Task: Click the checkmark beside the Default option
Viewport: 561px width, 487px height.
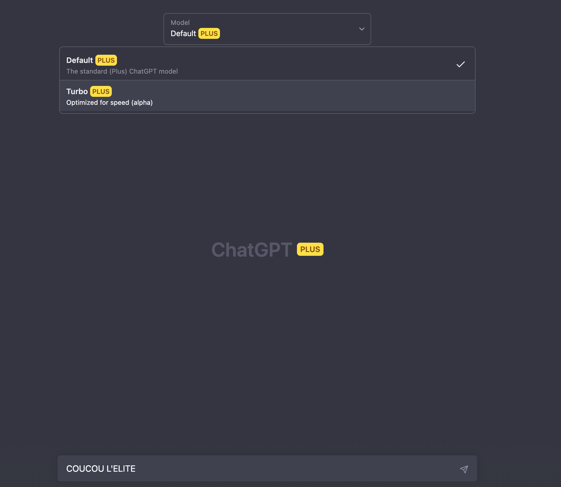Action: (460, 64)
